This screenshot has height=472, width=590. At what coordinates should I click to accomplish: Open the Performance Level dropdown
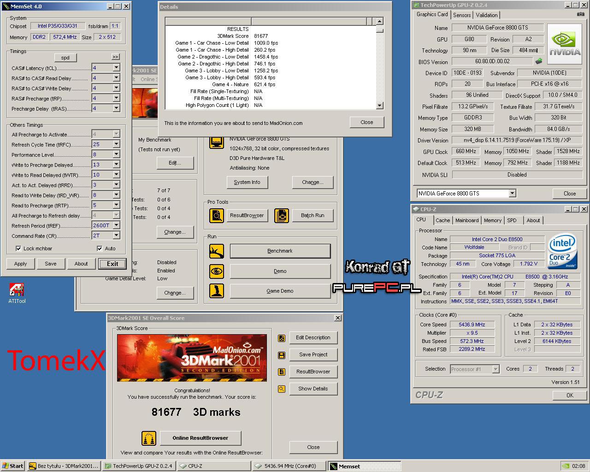point(116,154)
